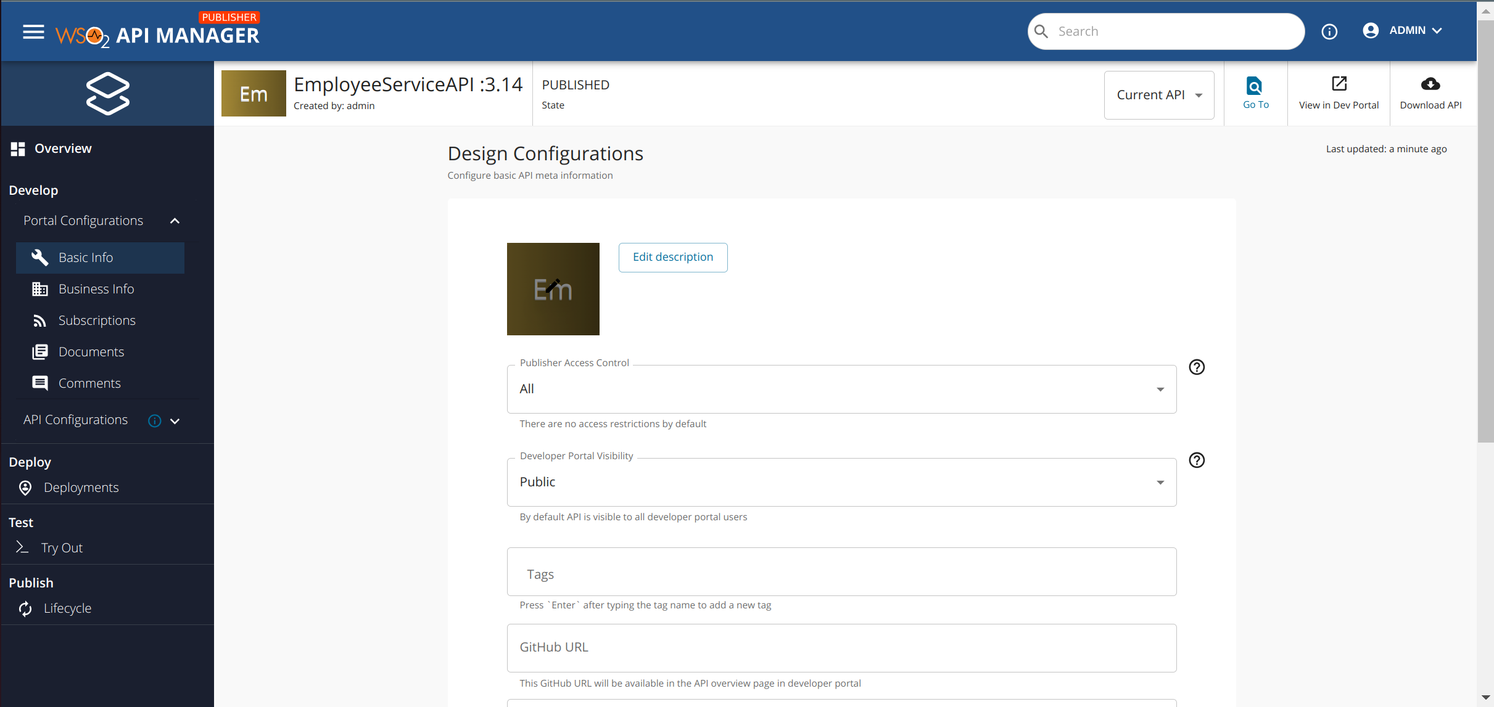Click the API stack icon in sidebar

click(x=107, y=94)
